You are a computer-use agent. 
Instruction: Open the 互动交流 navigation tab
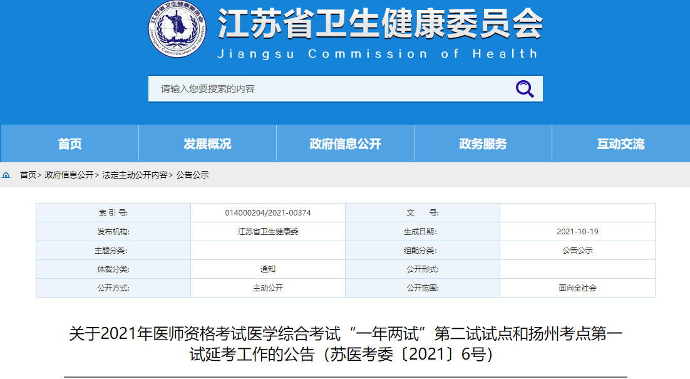(620, 143)
